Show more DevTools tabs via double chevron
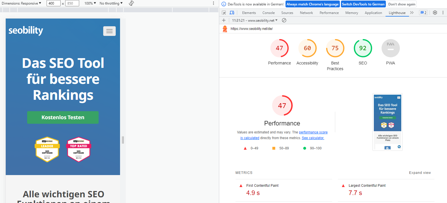 coord(412,13)
